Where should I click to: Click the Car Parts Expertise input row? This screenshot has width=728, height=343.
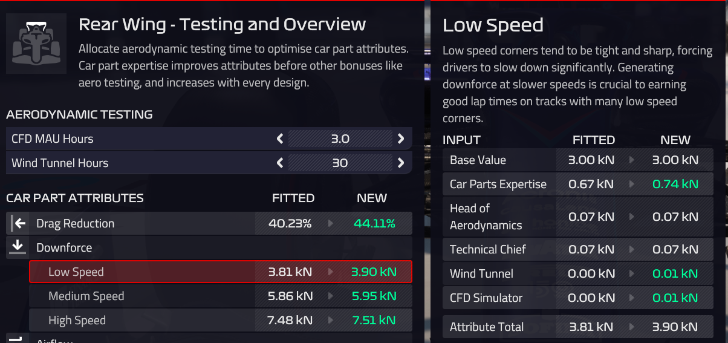pyautogui.click(x=577, y=185)
